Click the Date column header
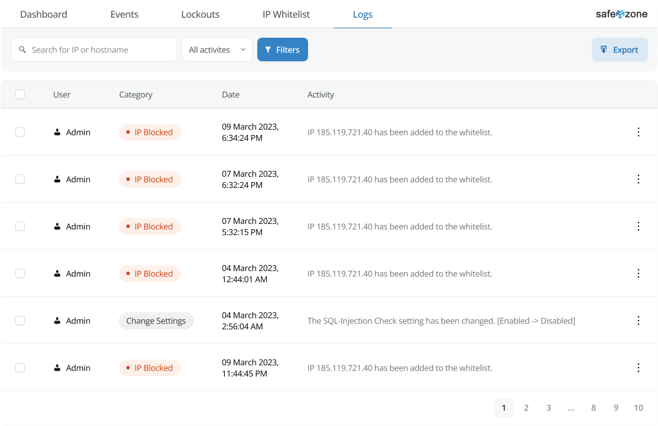This screenshot has height=426, width=658. (230, 94)
